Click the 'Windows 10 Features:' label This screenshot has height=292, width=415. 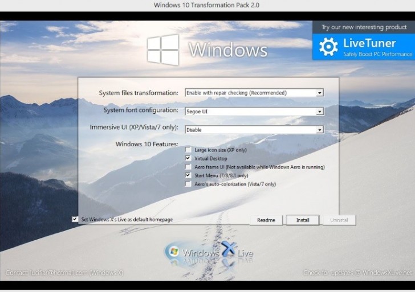(147, 144)
